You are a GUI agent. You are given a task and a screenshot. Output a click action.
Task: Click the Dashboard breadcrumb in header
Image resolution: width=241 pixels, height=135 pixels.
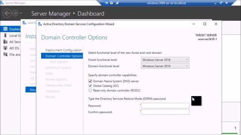pyautogui.click(x=91, y=13)
